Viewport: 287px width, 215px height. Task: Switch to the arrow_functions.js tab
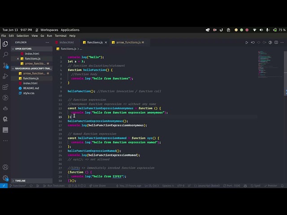point(130,43)
